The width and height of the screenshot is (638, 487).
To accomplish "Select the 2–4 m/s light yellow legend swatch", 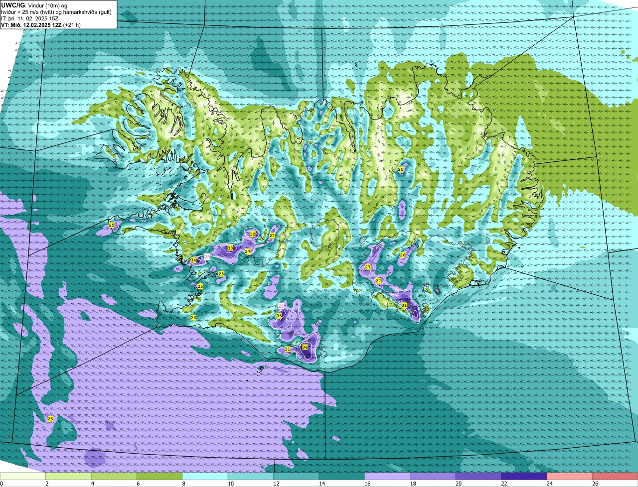I will point(68,477).
